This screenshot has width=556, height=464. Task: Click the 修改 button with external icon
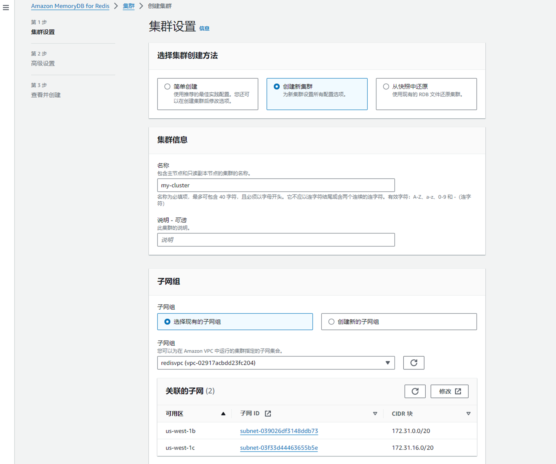449,391
